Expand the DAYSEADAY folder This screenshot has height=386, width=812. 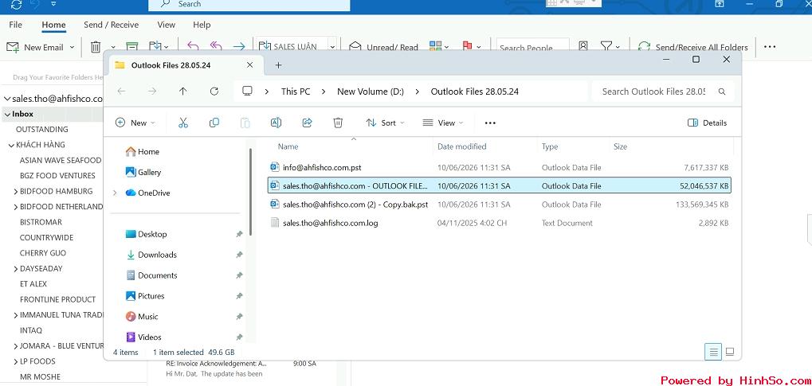[x=15, y=269]
